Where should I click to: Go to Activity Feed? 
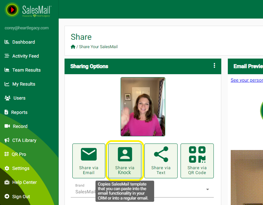pos(25,56)
